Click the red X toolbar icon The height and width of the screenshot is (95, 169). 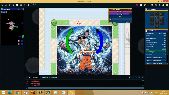(x=9, y=5)
